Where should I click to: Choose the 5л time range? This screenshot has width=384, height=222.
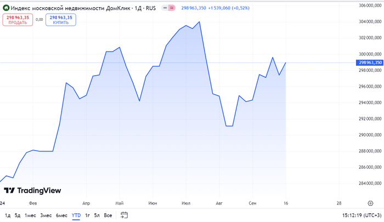tap(97, 215)
